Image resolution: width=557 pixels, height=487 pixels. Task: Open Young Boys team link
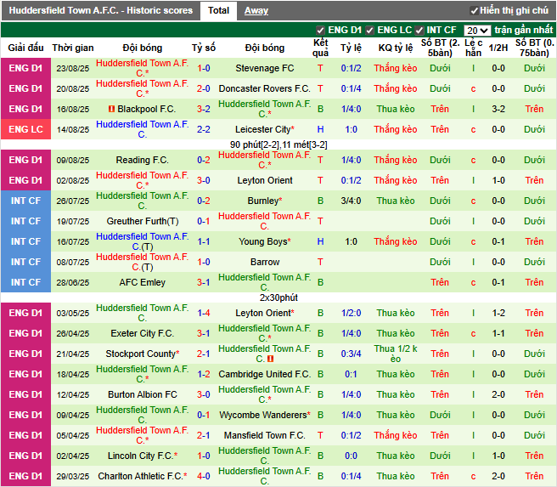tap(263, 241)
